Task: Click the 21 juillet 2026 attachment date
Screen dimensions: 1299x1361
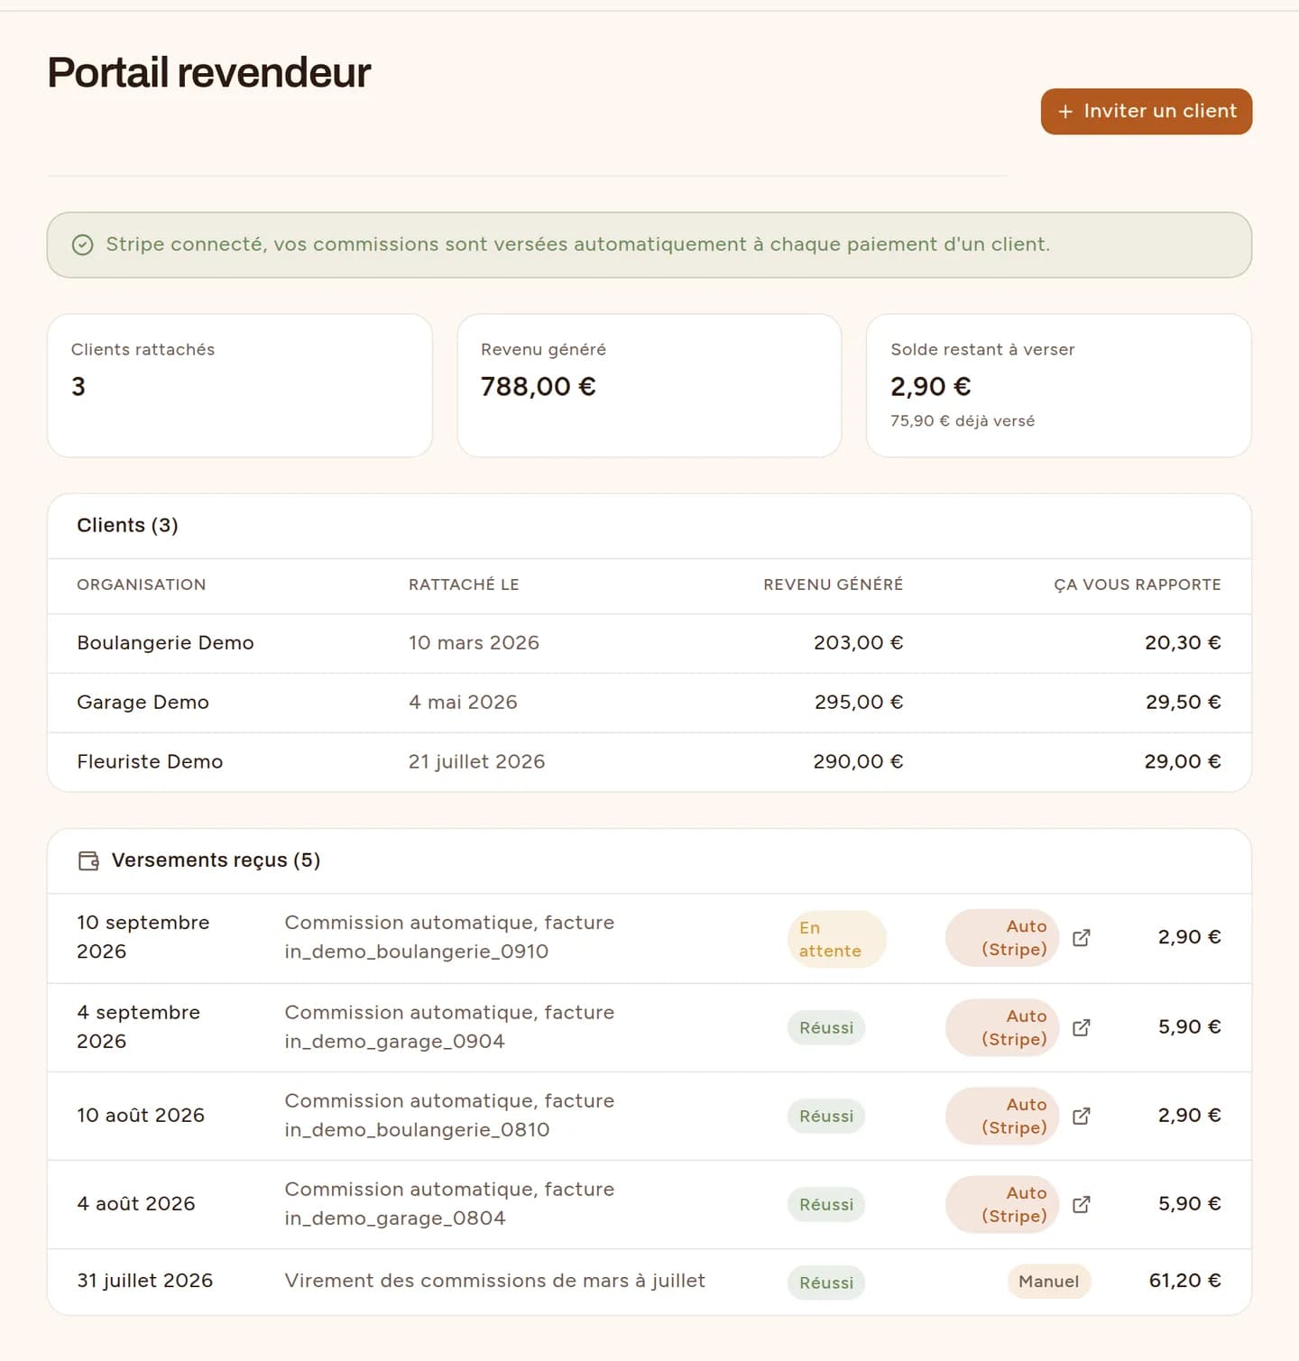Action: click(476, 762)
